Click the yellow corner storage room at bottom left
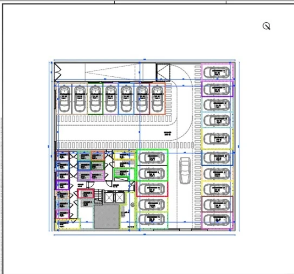294x274 pixels. 68,224
